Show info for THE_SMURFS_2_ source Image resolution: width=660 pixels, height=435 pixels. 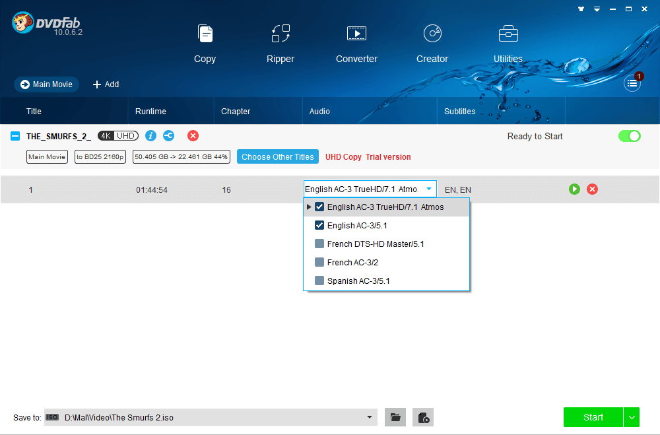coord(150,135)
